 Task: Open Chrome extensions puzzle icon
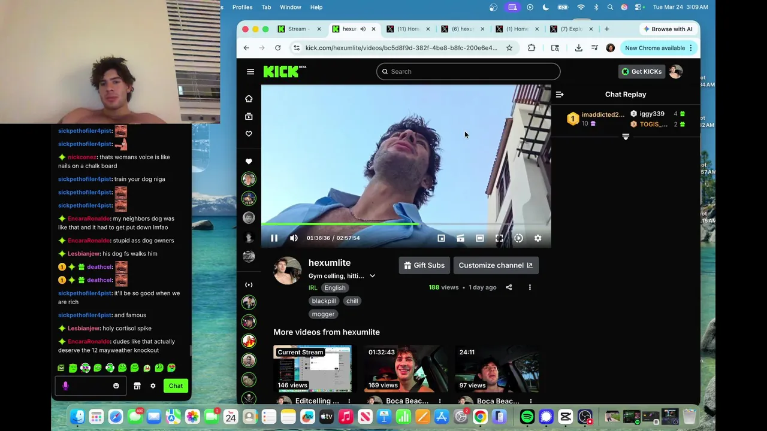coord(532,48)
